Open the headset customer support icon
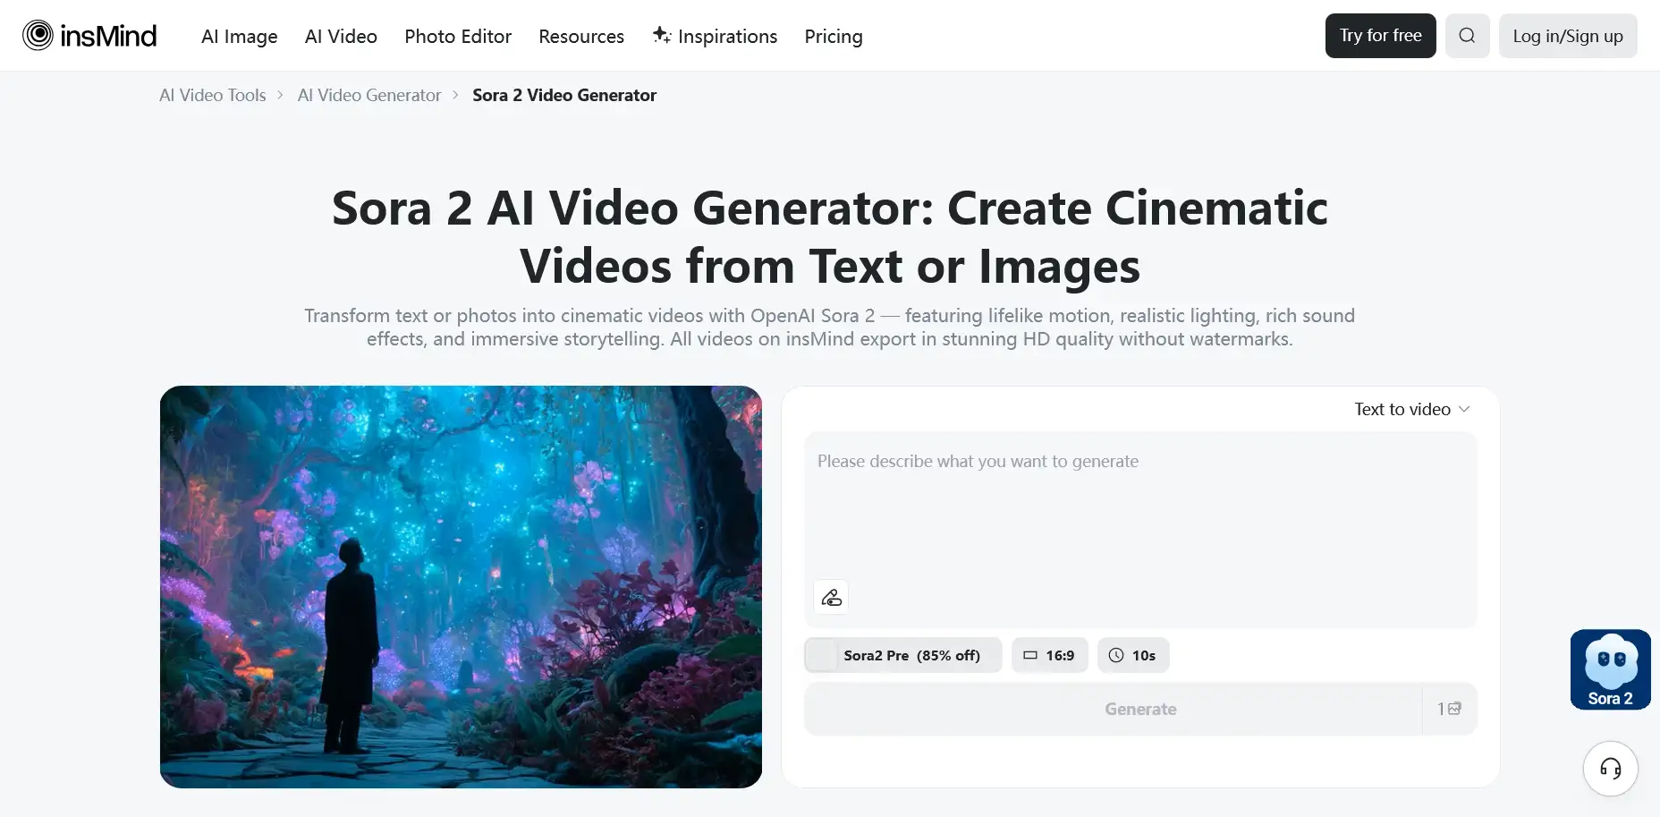1660x817 pixels. point(1610,768)
